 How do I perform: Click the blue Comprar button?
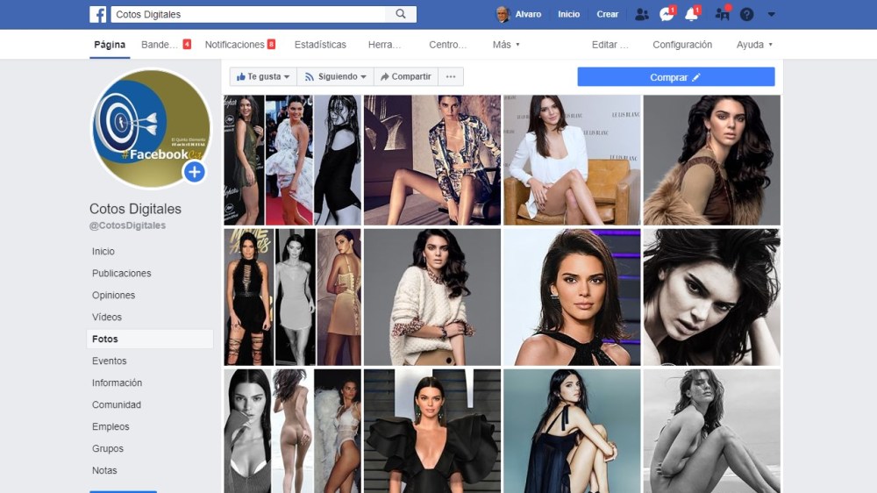[x=675, y=77]
